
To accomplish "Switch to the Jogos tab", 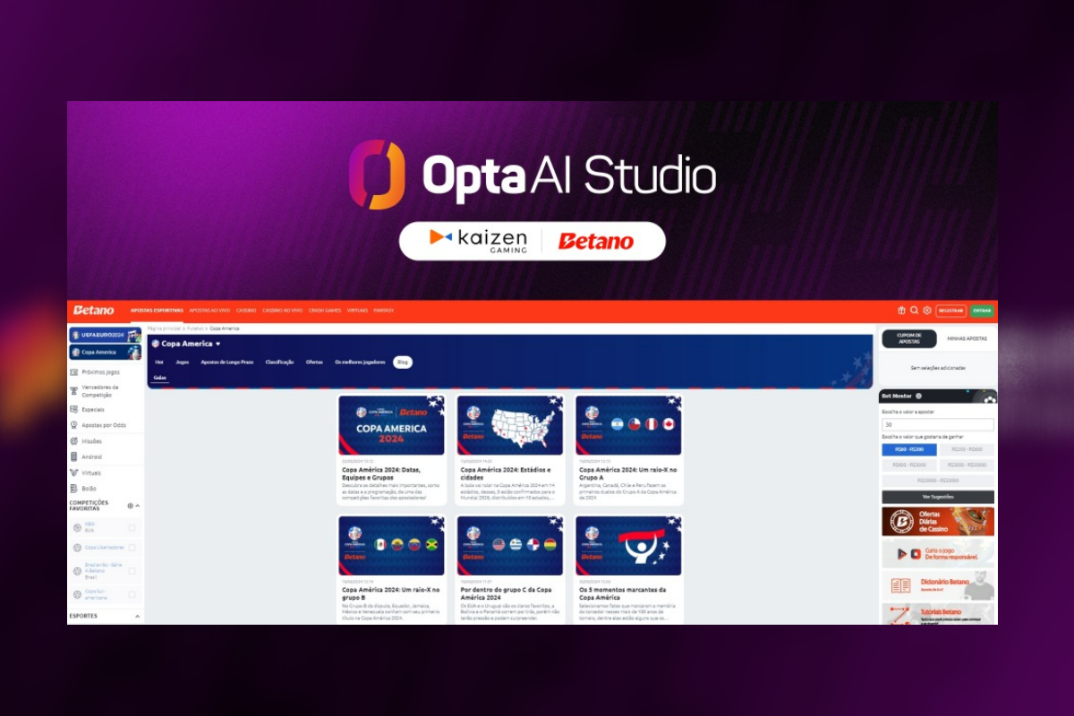I will tap(183, 362).
